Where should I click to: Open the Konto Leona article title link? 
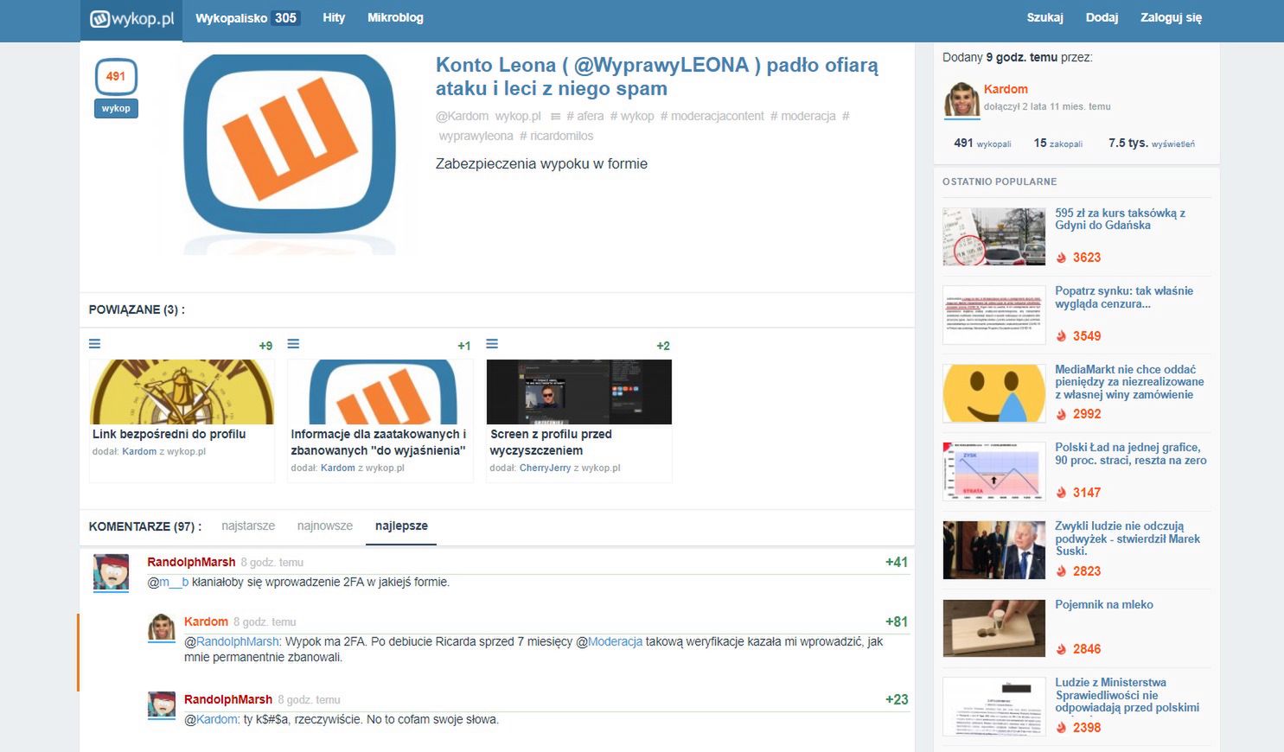point(657,76)
